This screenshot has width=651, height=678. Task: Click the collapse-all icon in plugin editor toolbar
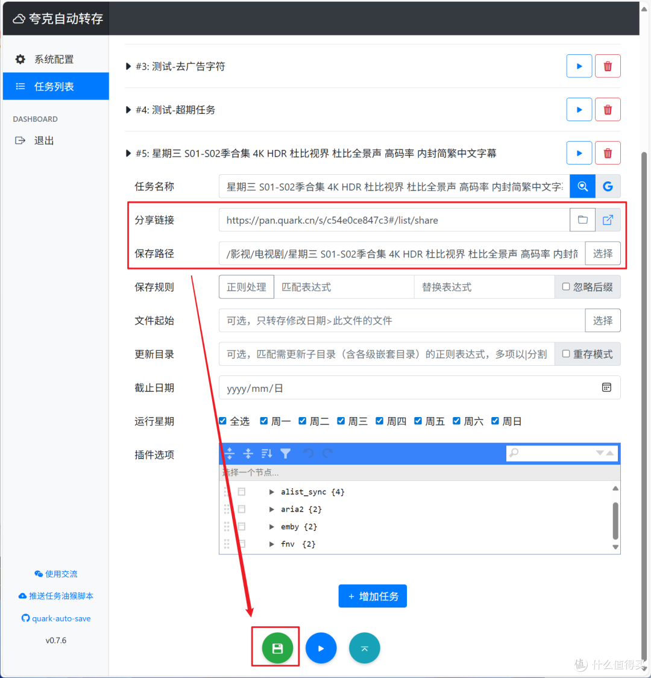(248, 453)
